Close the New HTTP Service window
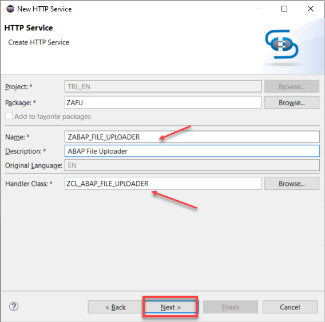The image size is (325, 322). (x=311, y=9)
